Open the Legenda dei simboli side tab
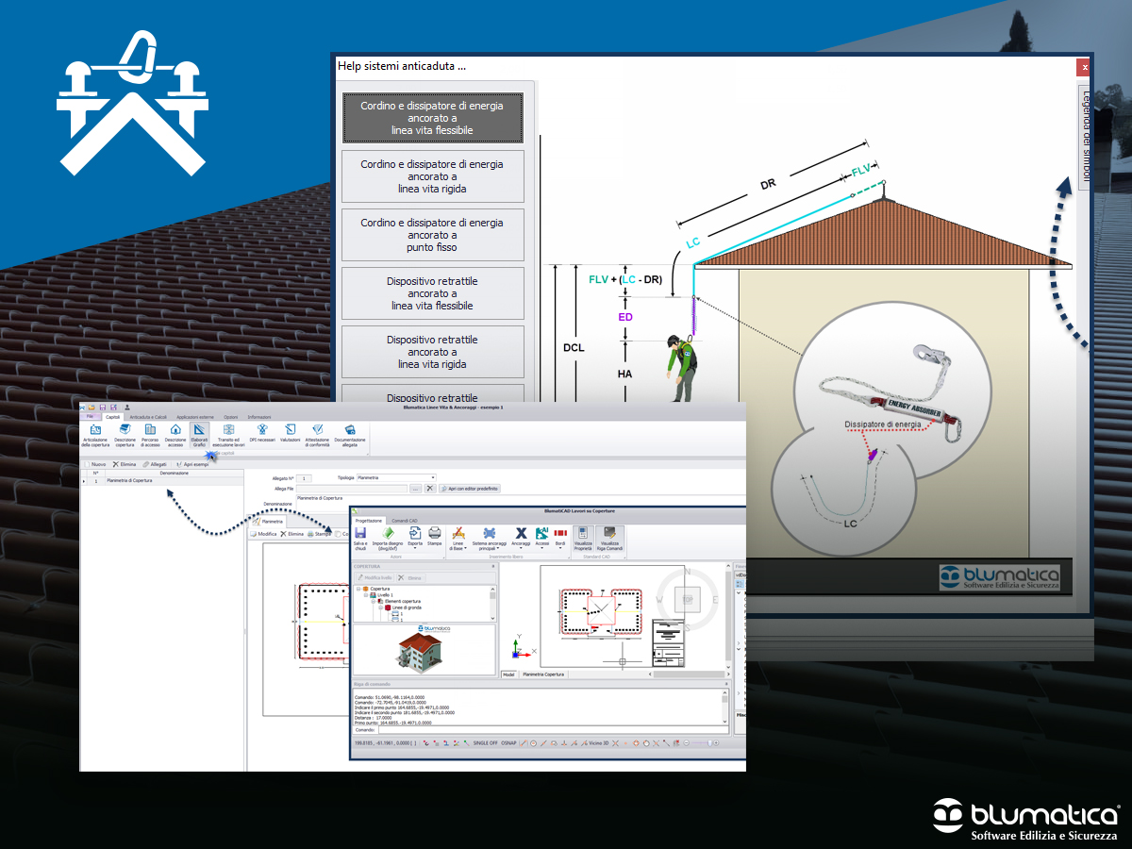The height and width of the screenshot is (849, 1132). pos(1085,137)
